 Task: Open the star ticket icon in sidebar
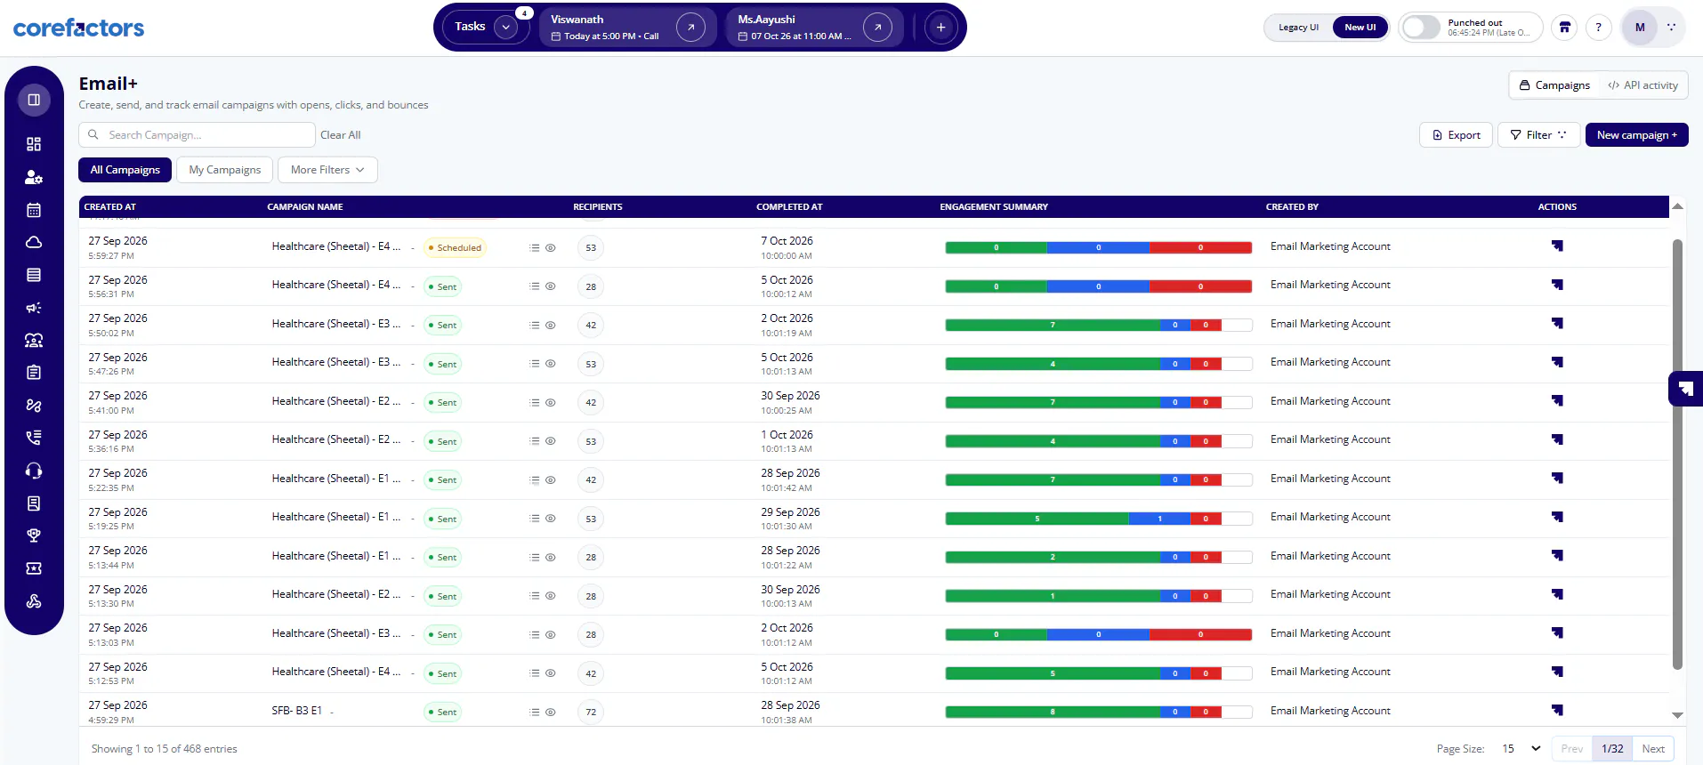coord(34,568)
